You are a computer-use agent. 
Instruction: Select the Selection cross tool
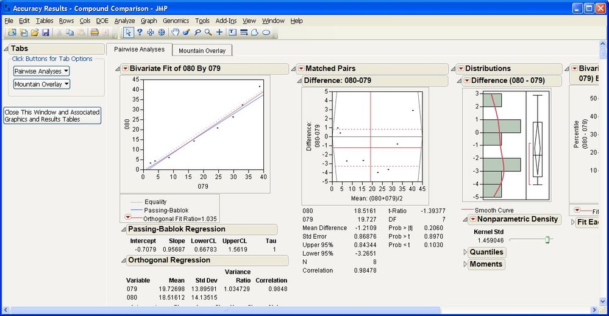(x=151, y=32)
